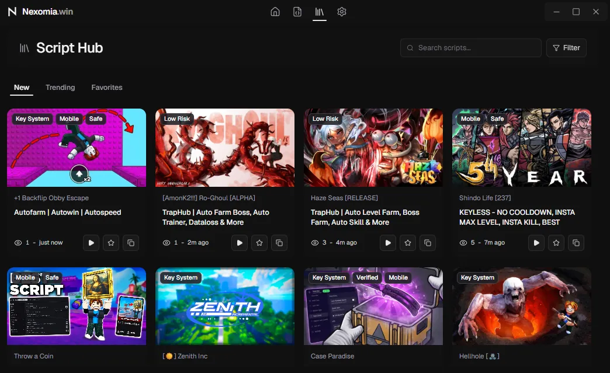Click the Nexomia.win logo
610x373 pixels.
[x=40, y=12]
